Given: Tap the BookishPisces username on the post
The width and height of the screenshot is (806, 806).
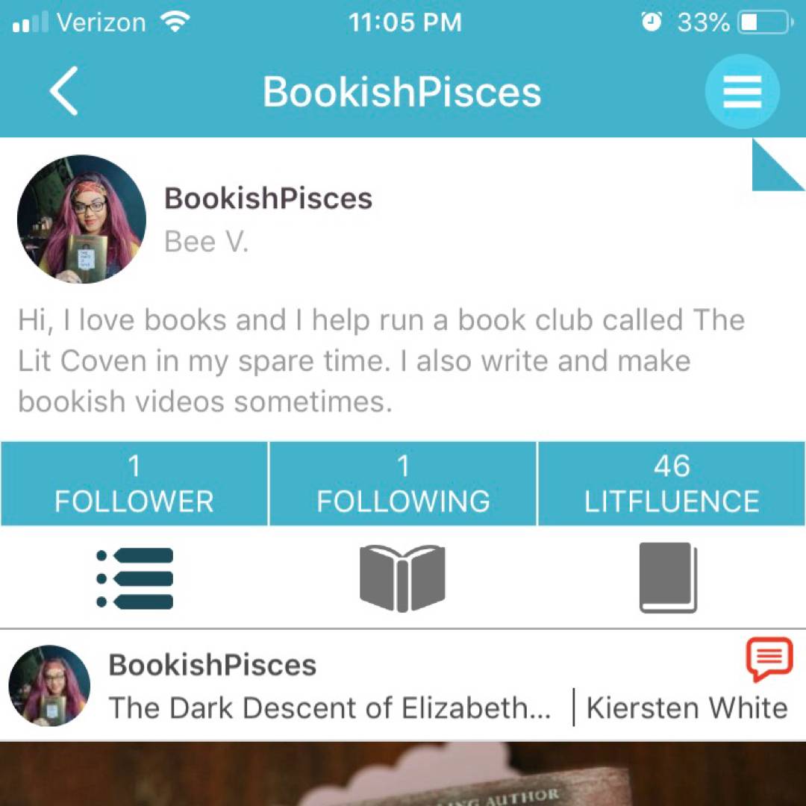Looking at the screenshot, I should [212, 665].
